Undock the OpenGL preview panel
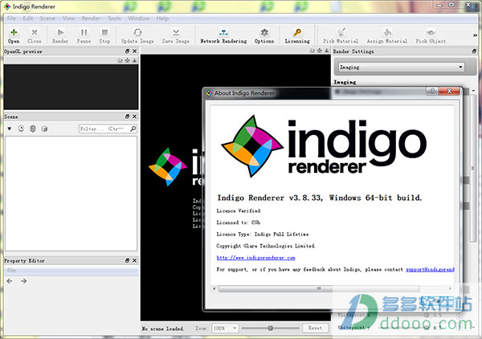 tap(127, 51)
